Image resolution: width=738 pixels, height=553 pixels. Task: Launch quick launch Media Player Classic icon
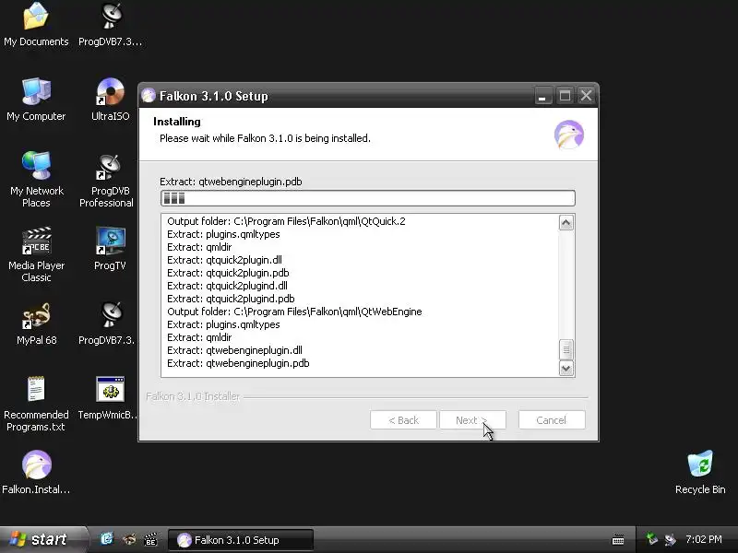[x=150, y=539]
